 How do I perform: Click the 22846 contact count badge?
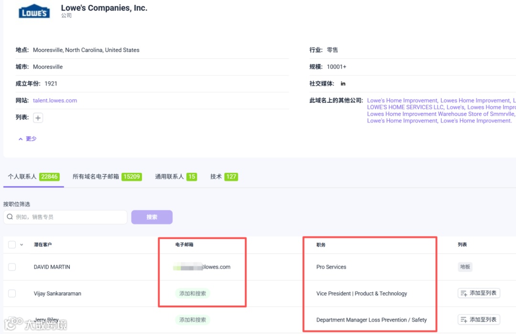[x=49, y=177]
